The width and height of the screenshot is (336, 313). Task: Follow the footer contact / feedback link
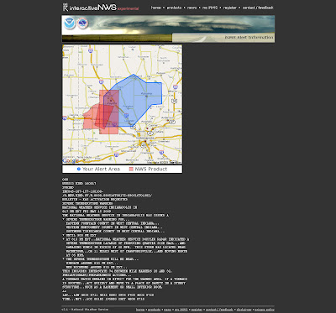(x=219, y=310)
